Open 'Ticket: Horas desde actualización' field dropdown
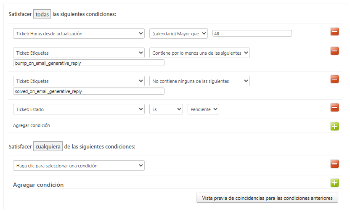Screen dimensions: 350x212 coord(79,34)
